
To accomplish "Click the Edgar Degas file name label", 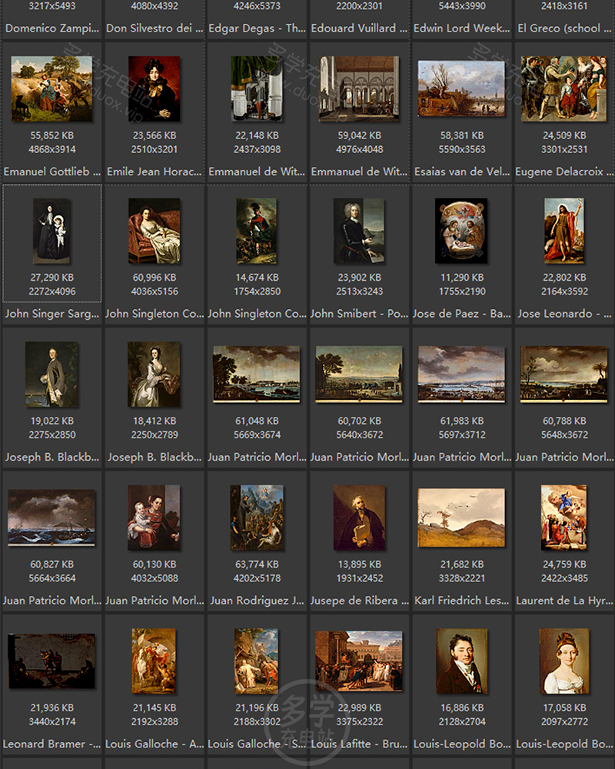I will (257, 28).
